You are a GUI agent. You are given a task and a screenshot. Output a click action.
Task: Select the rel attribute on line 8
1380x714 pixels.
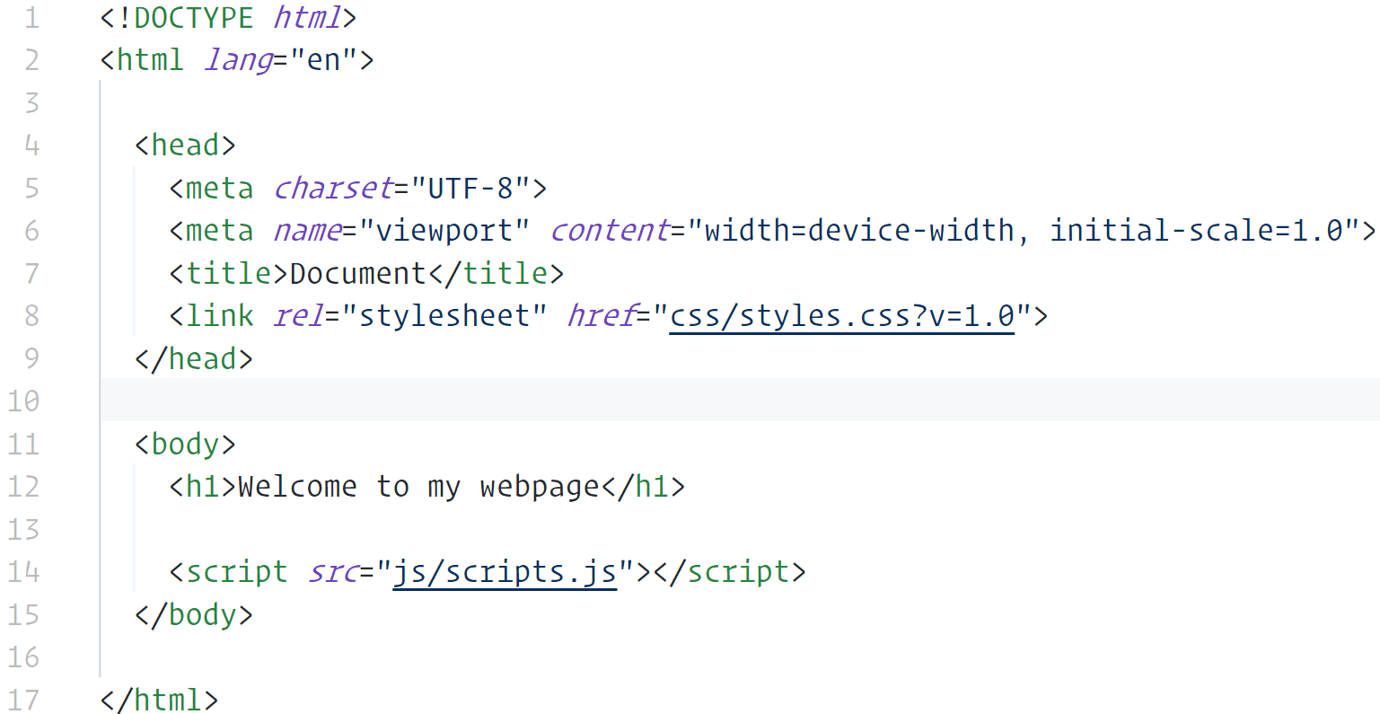297,316
